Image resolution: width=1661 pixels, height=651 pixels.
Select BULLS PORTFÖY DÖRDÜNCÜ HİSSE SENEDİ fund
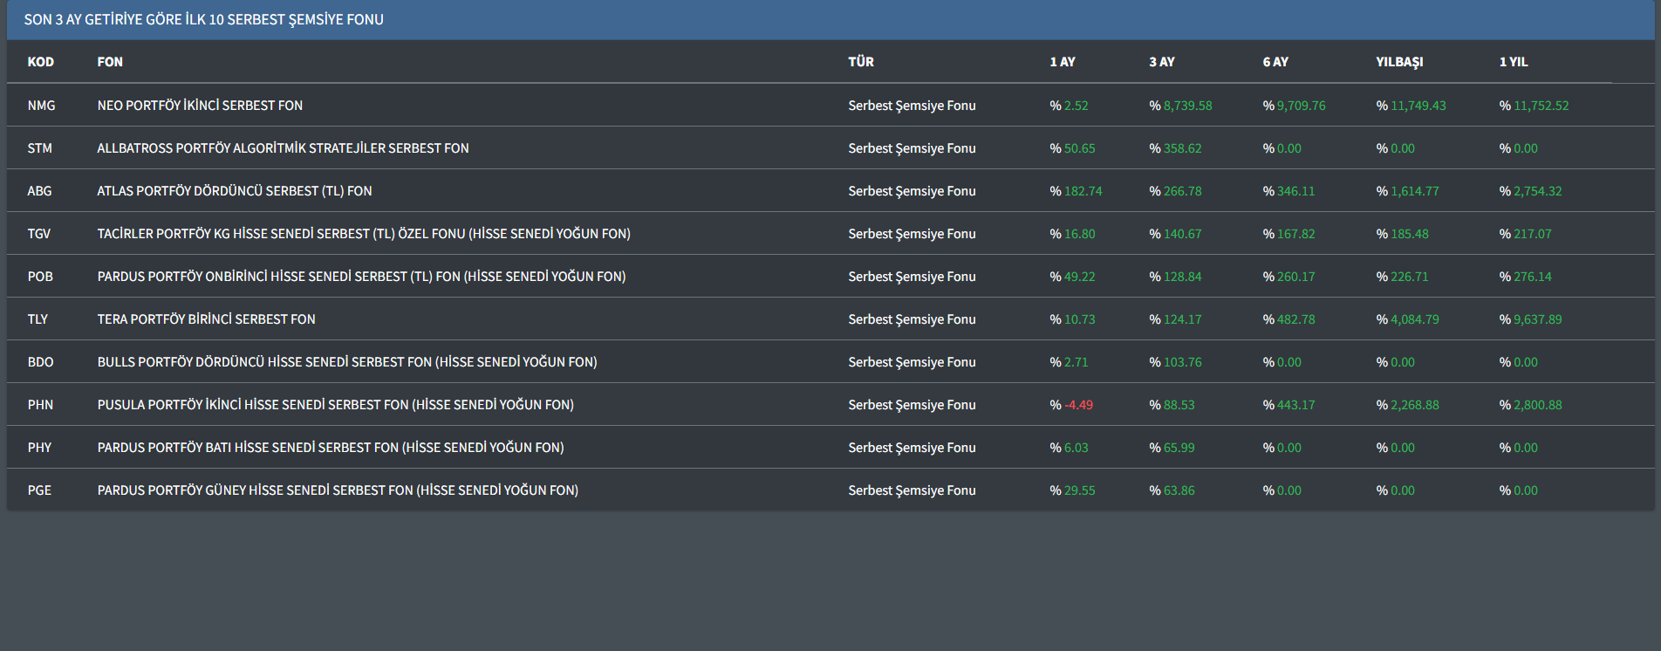(x=346, y=362)
